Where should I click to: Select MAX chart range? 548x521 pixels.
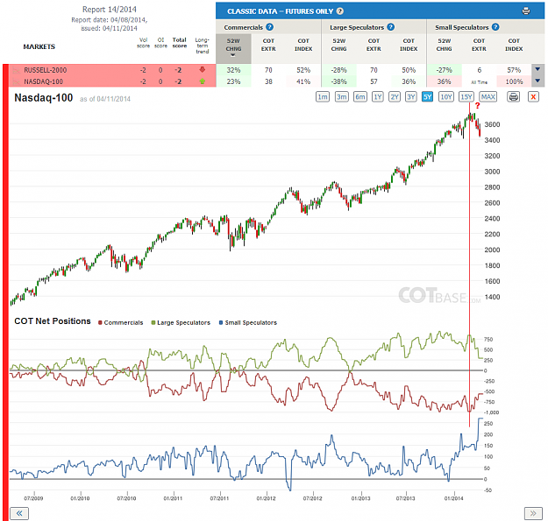click(x=488, y=96)
